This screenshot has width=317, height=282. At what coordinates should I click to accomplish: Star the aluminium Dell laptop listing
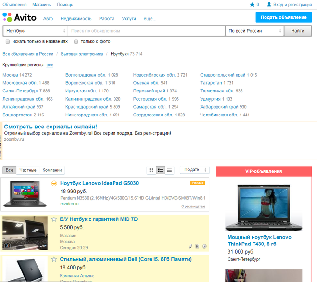[x=54, y=260]
